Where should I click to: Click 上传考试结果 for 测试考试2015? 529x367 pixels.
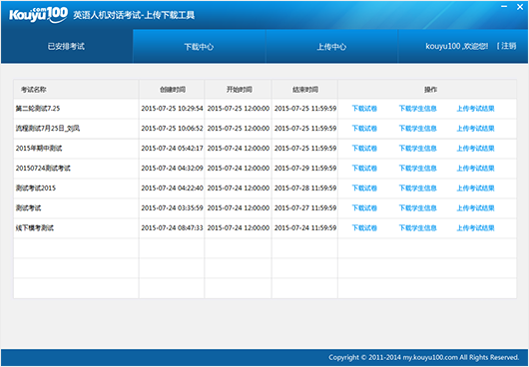tap(475, 188)
